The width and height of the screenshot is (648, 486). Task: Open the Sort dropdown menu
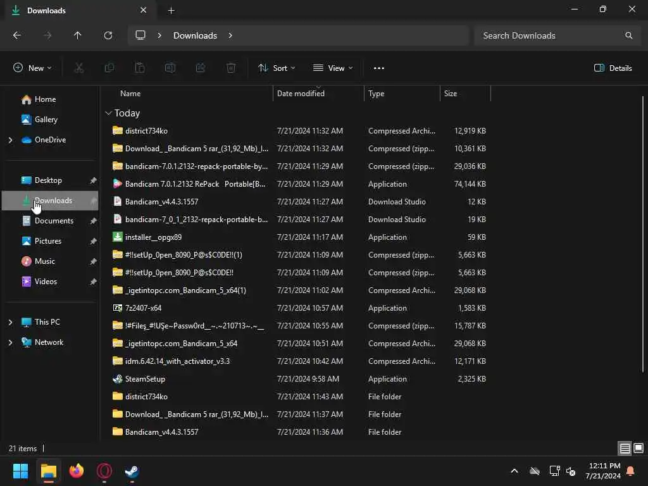[277, 68]
